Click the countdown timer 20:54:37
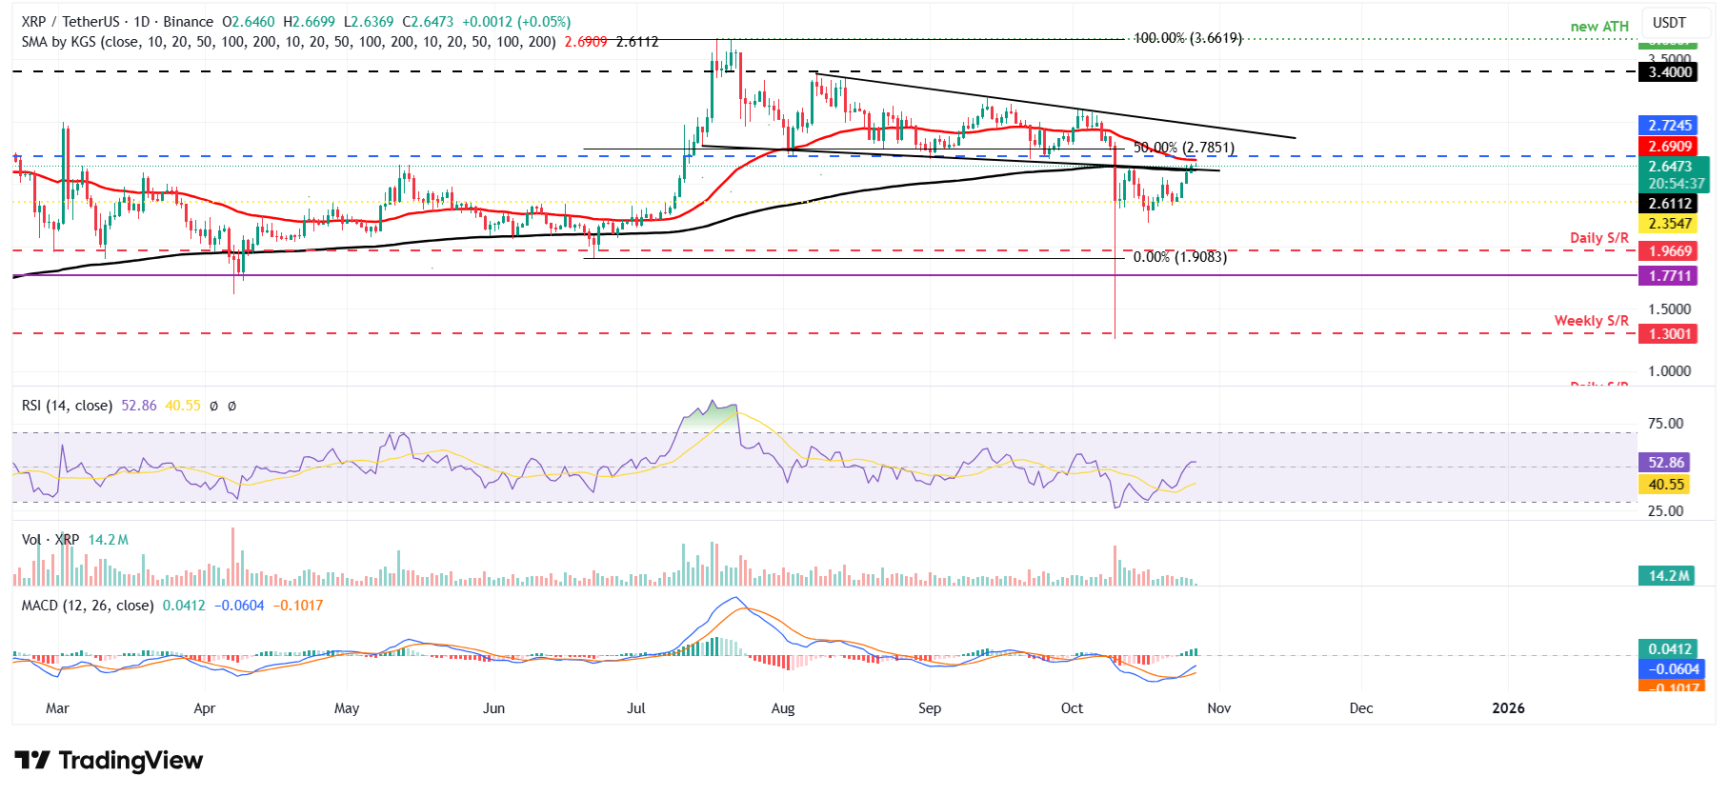1728x796 pixels. tap(1677, 184)
